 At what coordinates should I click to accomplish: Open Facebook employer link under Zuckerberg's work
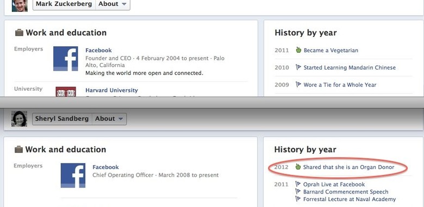click(x=98, y=51)
